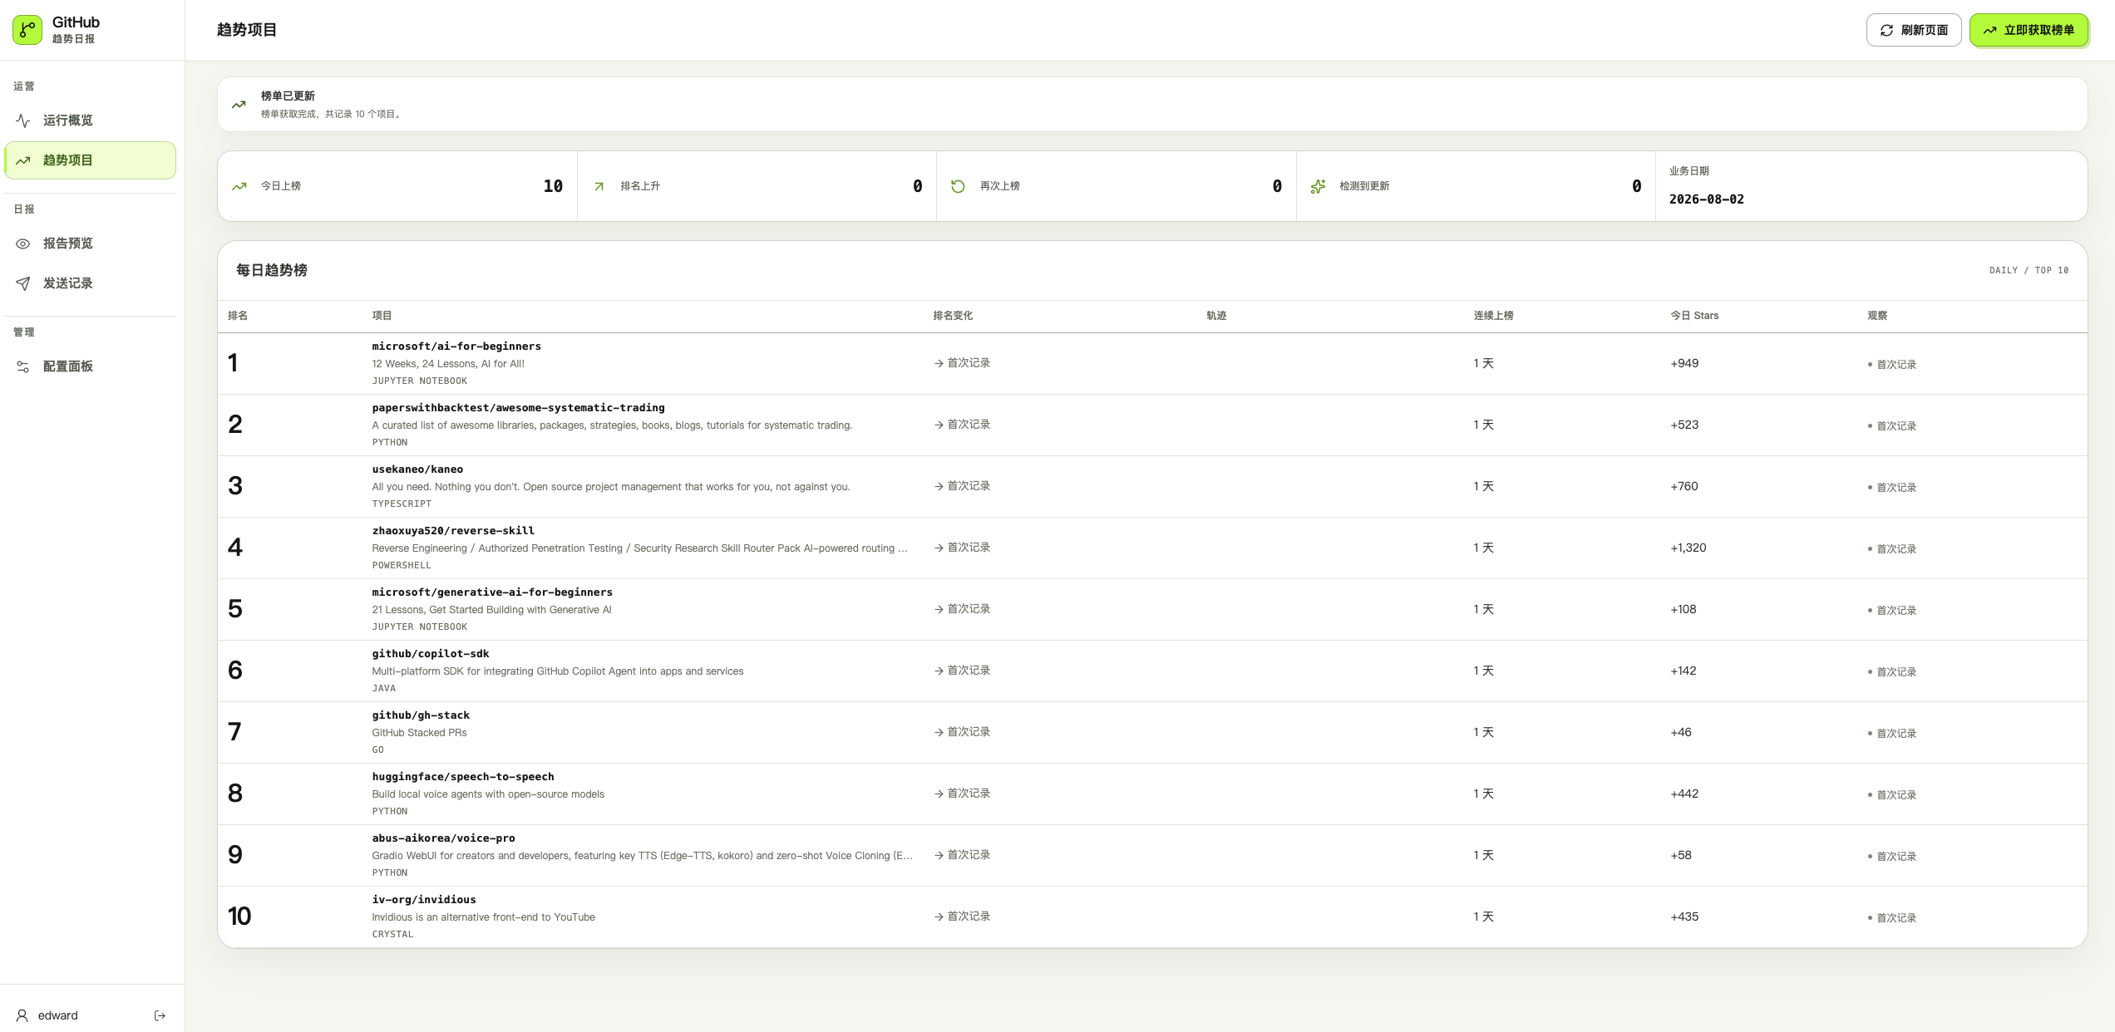Click the 立即获取榜单 button
The image size is (2115, 1032).
2029,30
